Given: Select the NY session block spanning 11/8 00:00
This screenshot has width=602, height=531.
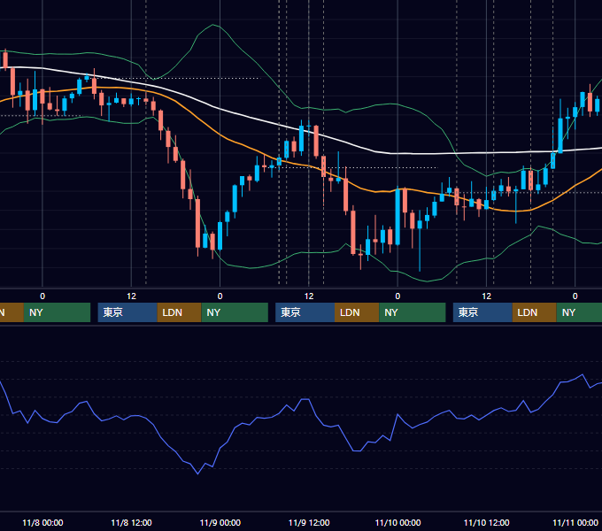Looking at the screenshot, I should tap(57, 312).
